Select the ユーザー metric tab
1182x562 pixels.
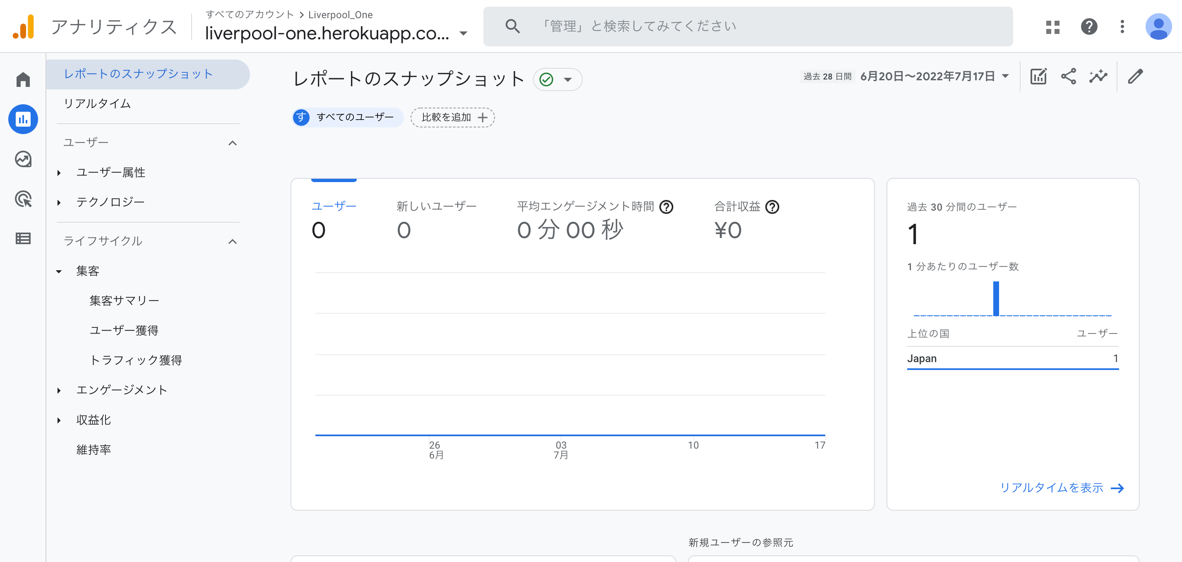pos(334,219)
